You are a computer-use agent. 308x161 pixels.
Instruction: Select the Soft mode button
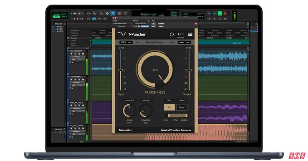point(170,107)
